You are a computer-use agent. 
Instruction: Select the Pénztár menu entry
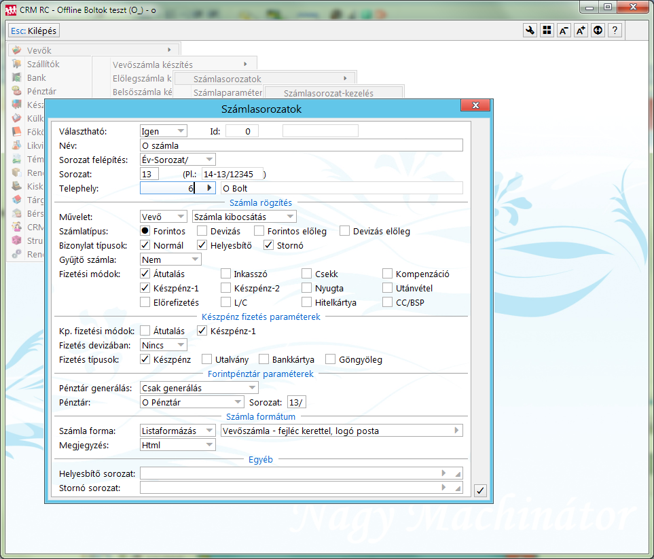click(x=41, y=91)
